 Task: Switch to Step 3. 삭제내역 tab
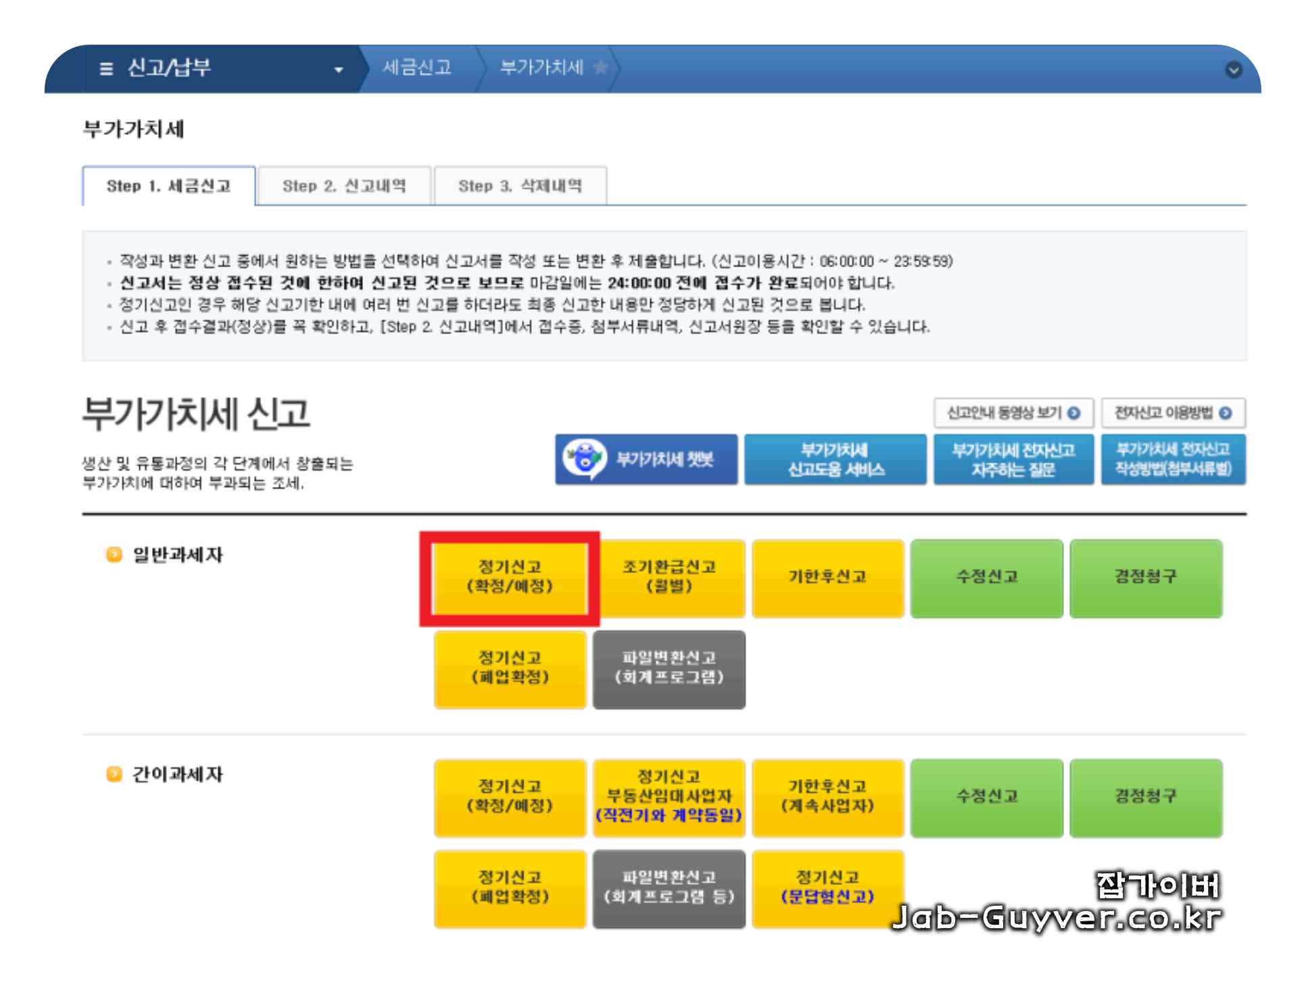(520, 186)
